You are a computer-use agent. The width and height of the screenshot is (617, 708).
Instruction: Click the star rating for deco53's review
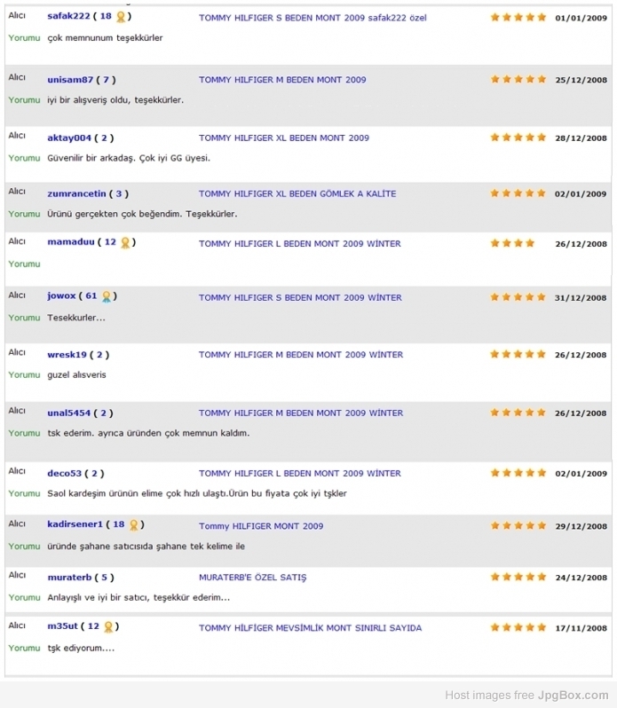(518, 473)
